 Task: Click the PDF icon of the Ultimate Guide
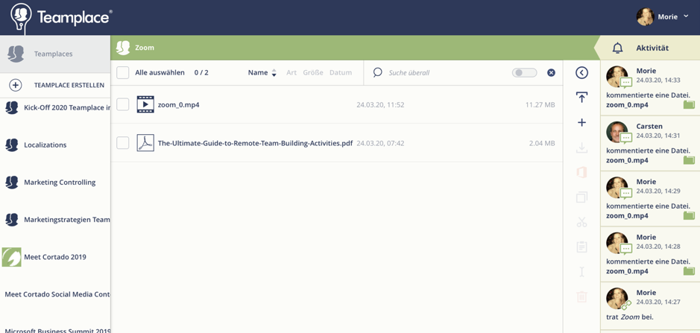pos(145,143)
